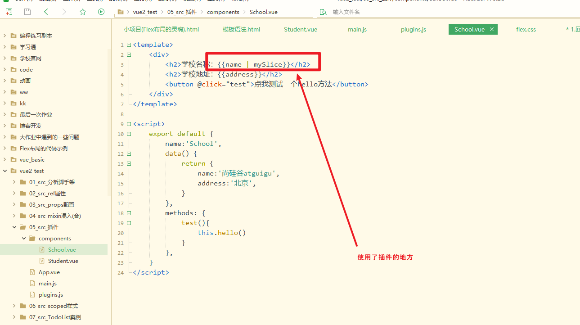Click the '北京' string on line 15
This screenshot has width=580, height=325.
tap(243, 184)
